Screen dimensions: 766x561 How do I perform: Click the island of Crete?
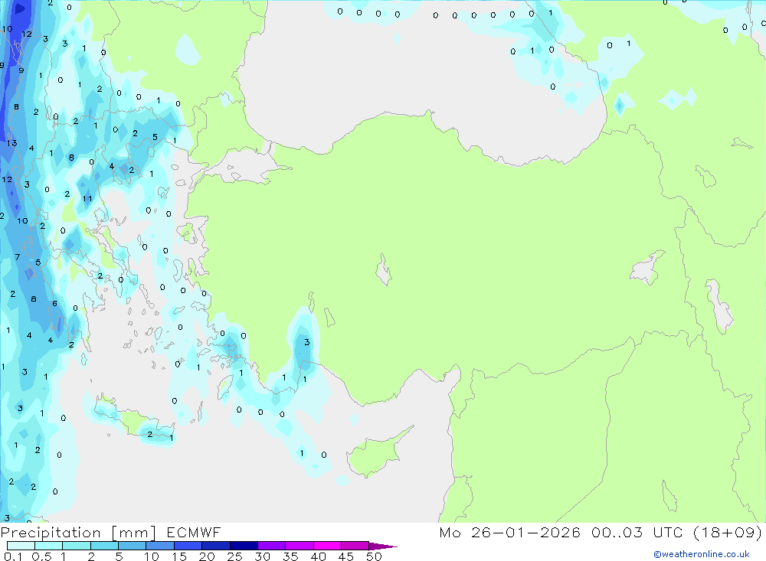click(x=133, y=418)
